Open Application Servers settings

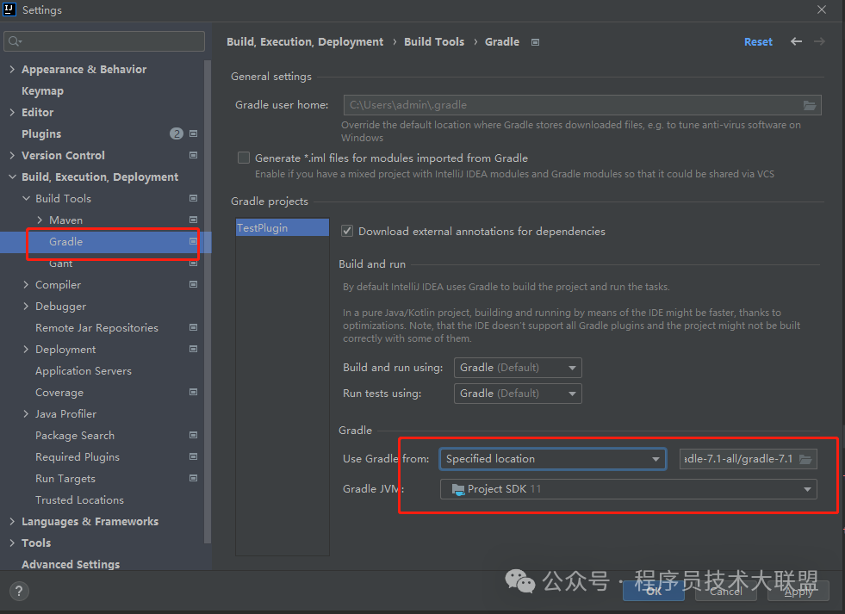point(84,370)
